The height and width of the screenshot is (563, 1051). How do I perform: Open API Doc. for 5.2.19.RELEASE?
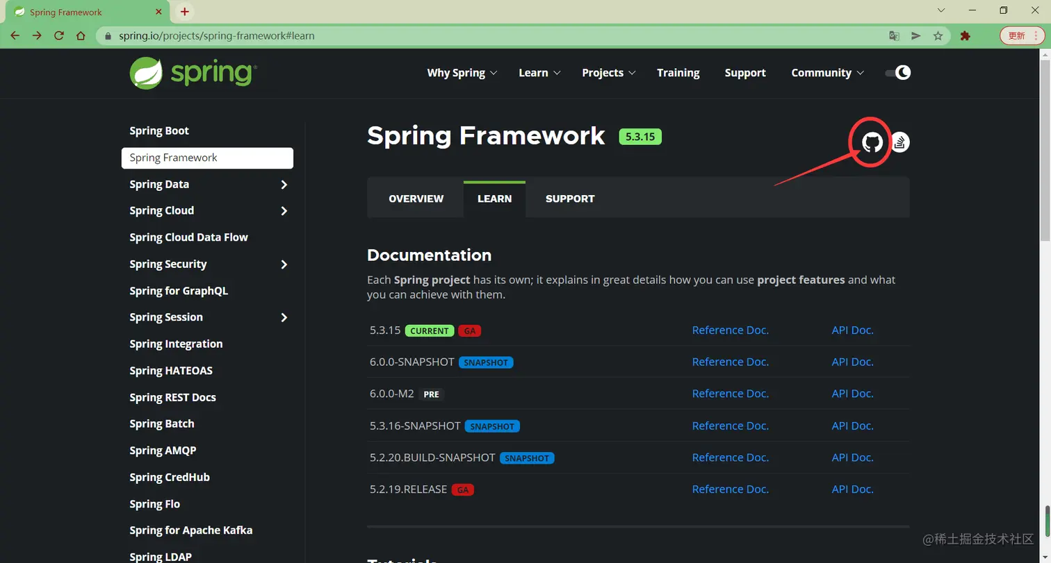853,489
